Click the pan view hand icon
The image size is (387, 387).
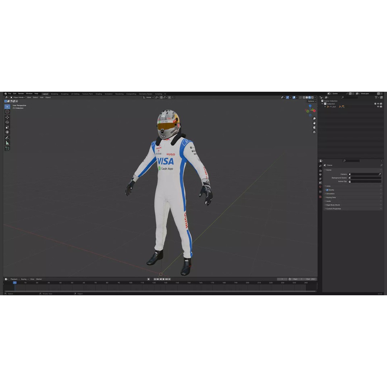[314, 123]
